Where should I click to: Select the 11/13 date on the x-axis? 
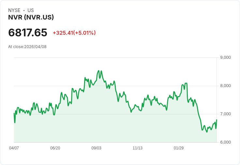pyautogui.click(x=138, y=148)
